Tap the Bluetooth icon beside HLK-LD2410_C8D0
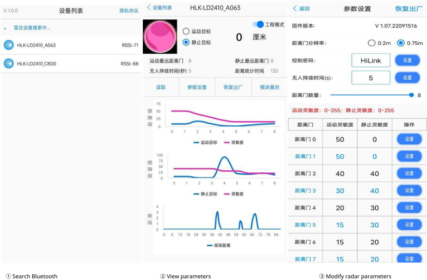 tap(9, 64)
